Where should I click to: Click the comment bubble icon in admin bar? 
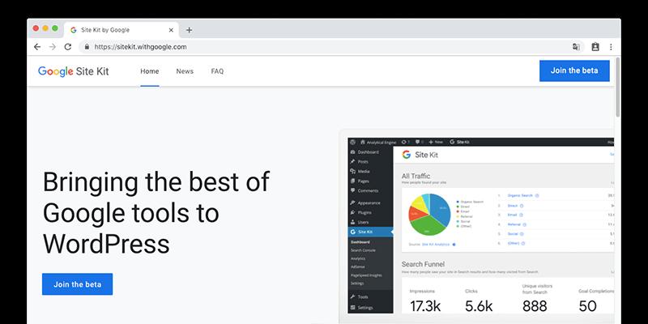tap(417, 142)
